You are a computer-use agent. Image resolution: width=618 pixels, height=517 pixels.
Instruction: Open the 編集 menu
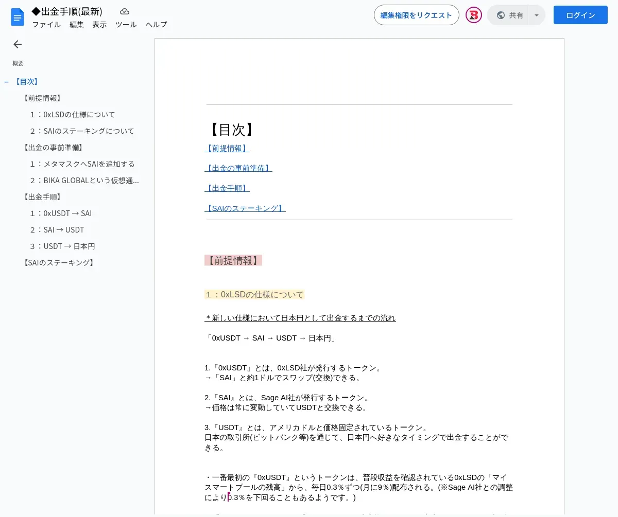(77, 24)
